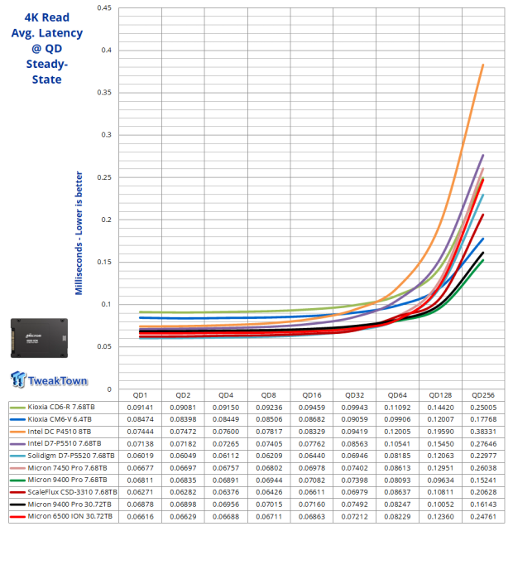The image size is (513, 565).
Task: Click the QD32 column header
Action: tap(355, 395)
